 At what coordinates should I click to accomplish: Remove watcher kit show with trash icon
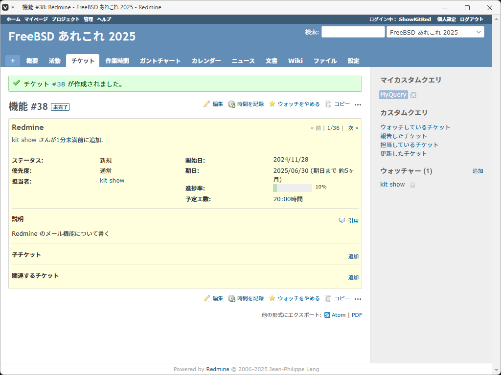tap(412, 185)
